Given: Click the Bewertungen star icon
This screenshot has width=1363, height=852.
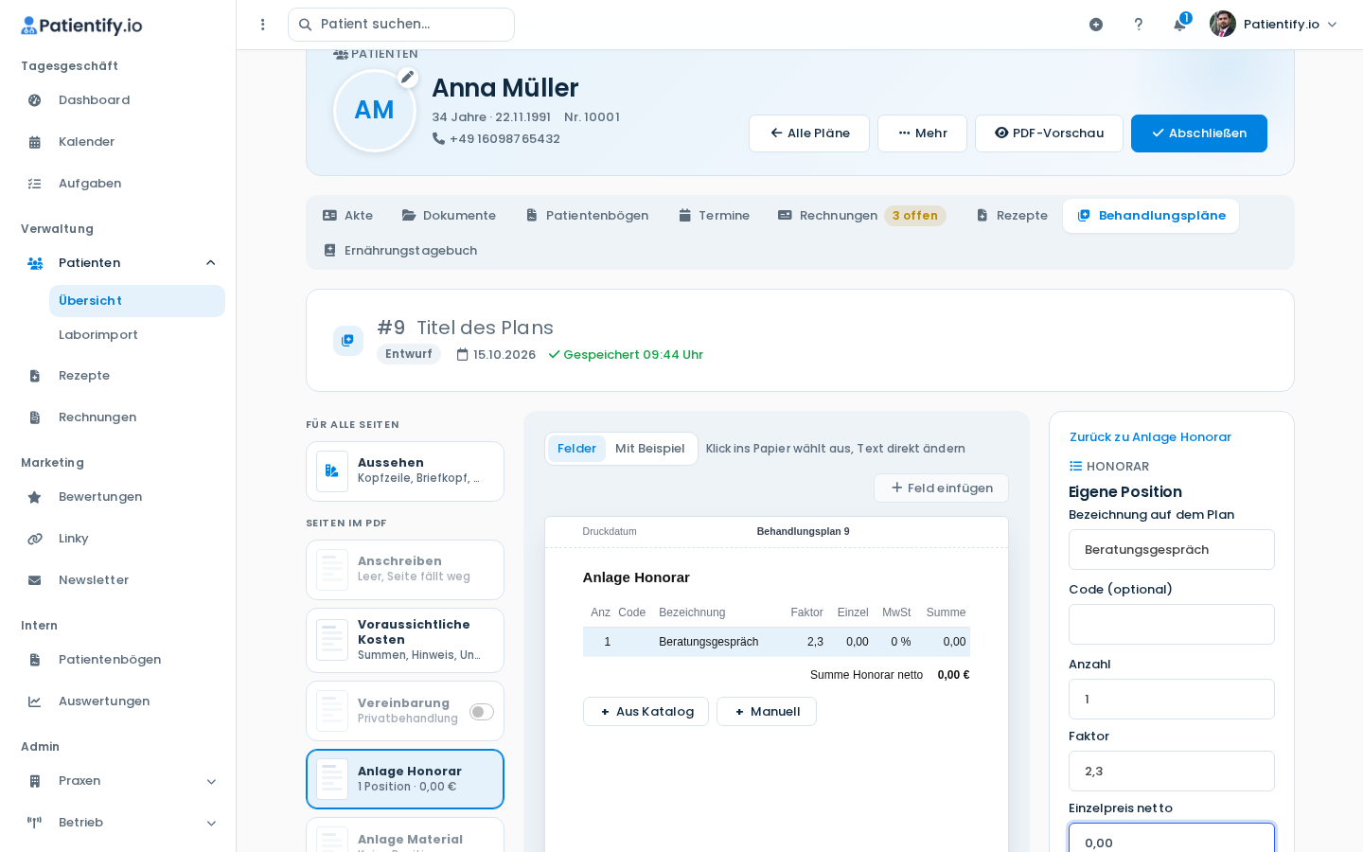Looking at the screenshot, I should click(35, 497).
